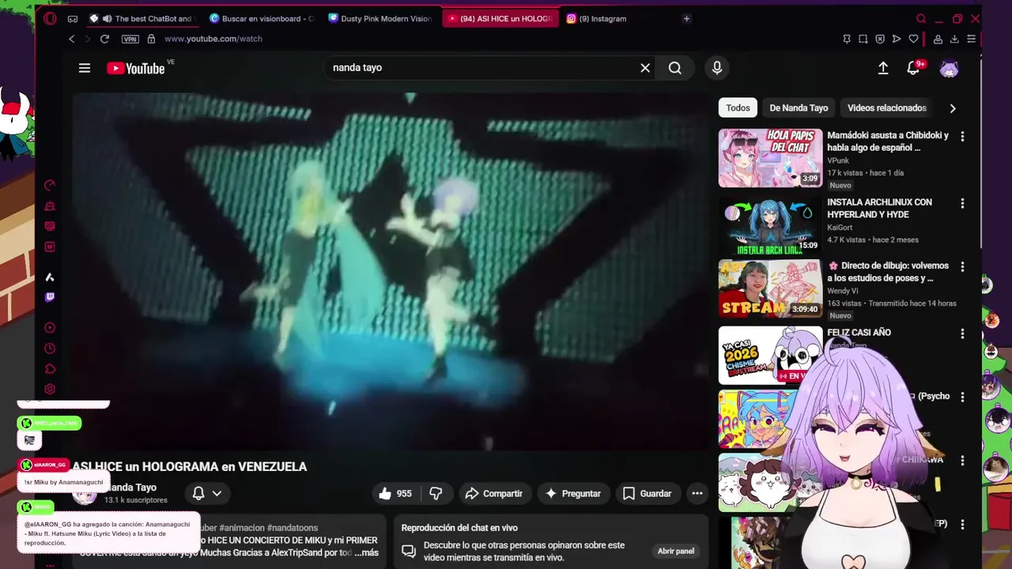Open History clock in sidebar
Image resolution: width=1012 pixels, height=569 pixels.
click(x=50, y=349)
